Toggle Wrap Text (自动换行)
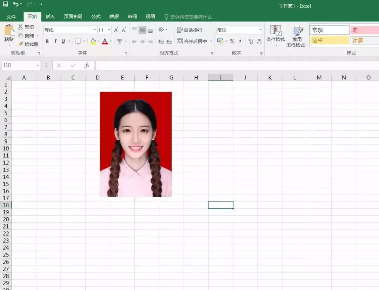Screen dimensions: 379x290 click(190, 30)
